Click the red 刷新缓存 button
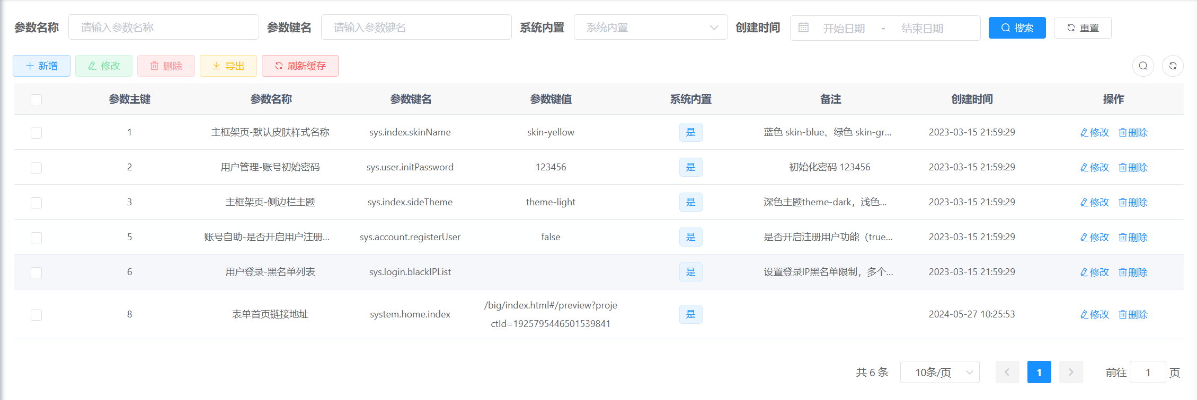This screenshot has height=400, width=1197. click(x=300, y=66)
